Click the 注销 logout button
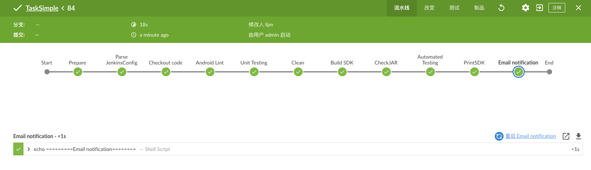 pos(557,8)
